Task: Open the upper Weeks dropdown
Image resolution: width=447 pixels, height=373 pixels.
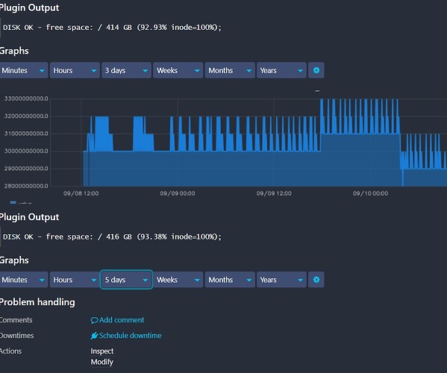Action: pyautogui.click(x=178, y=70)
